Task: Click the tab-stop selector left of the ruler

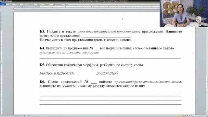Action: coord(1,7)
